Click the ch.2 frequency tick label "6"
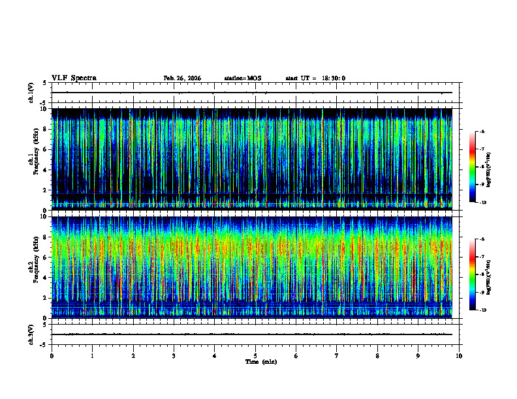The height and width of the screenshot is (399, 517). click(46, 258)
